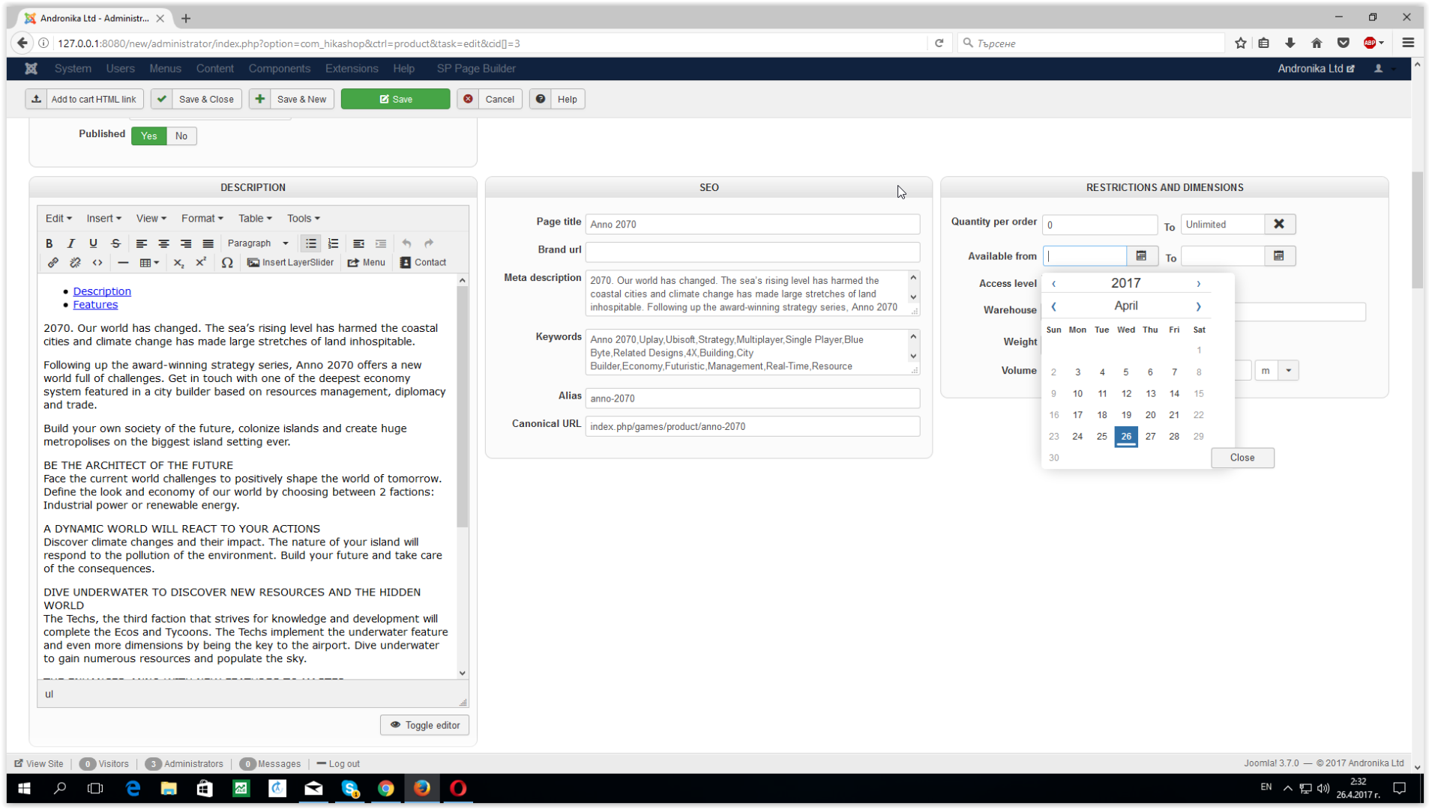Cancel editing the product
The image size is (1429, 809).
coord(490,99)
